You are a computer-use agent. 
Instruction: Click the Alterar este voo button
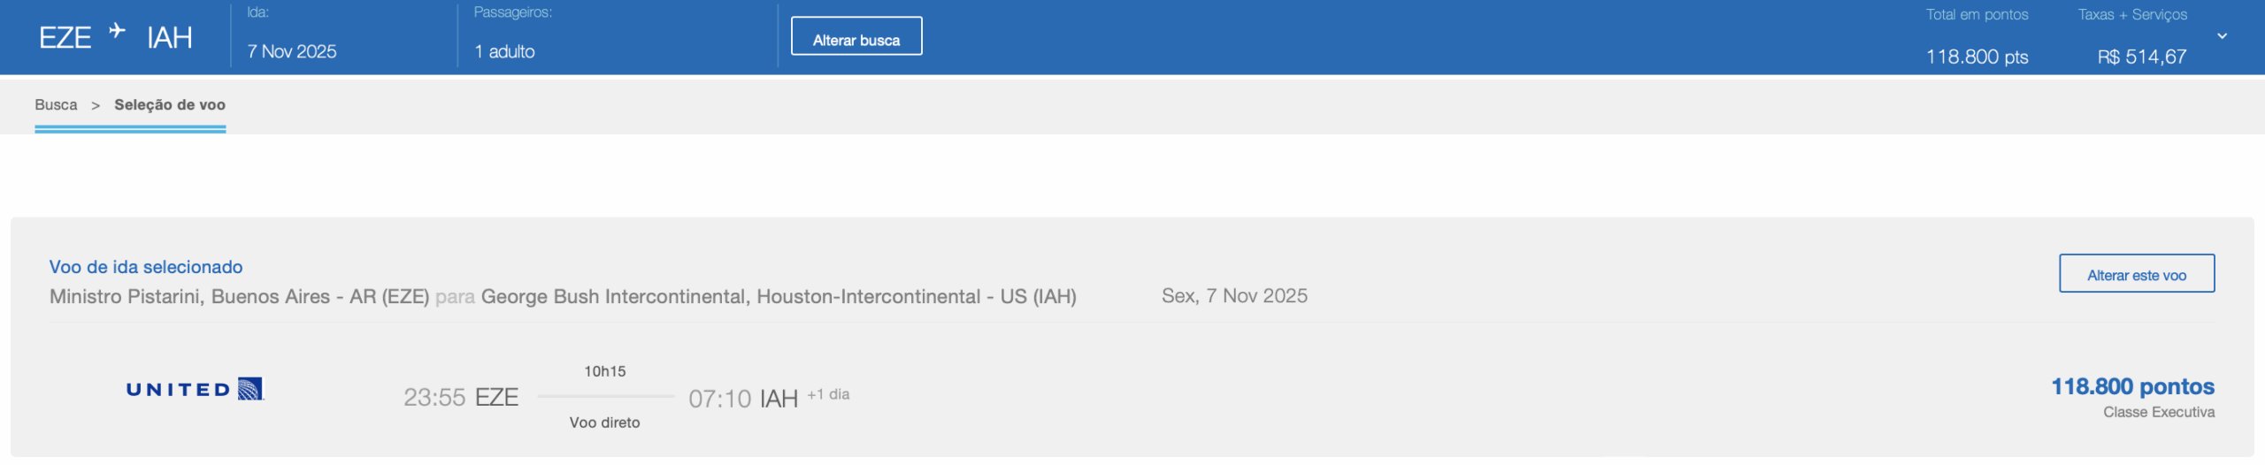pos(2136,274)
